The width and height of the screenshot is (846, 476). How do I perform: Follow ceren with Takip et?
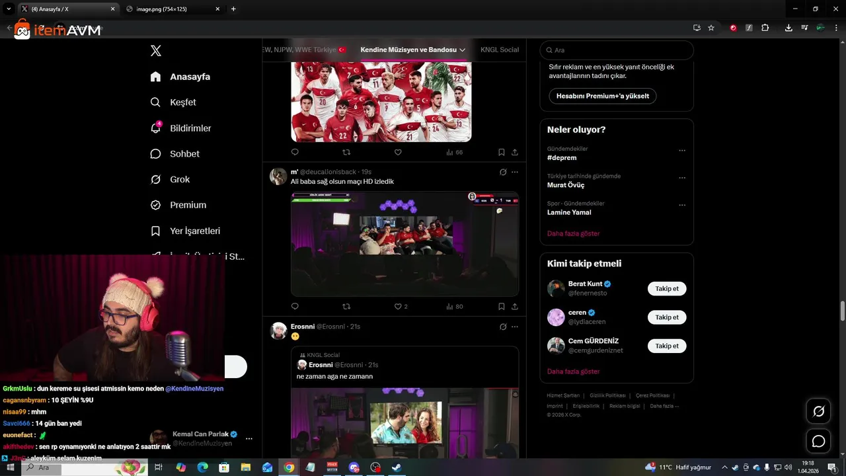tap(667, 317)
